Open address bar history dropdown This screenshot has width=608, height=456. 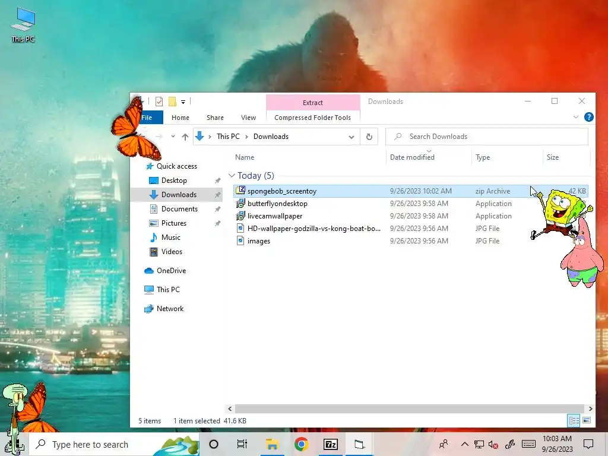click(x=351, y=137)
